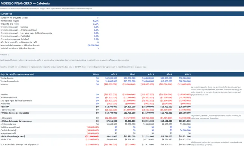The image size is (244, 146).
Task: Select the "(-) Depreciación" row label
Action: (8, 110)
